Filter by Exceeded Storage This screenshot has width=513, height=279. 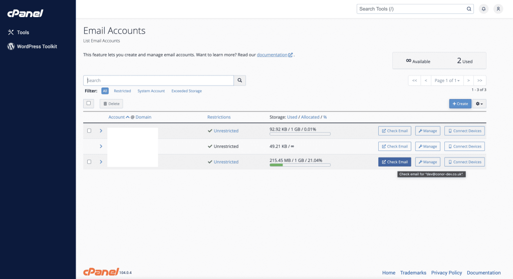coord(186,91)
